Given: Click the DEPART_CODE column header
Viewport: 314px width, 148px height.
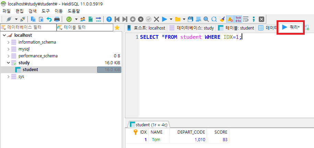Looking at the screenshot, I should [188, 132].
